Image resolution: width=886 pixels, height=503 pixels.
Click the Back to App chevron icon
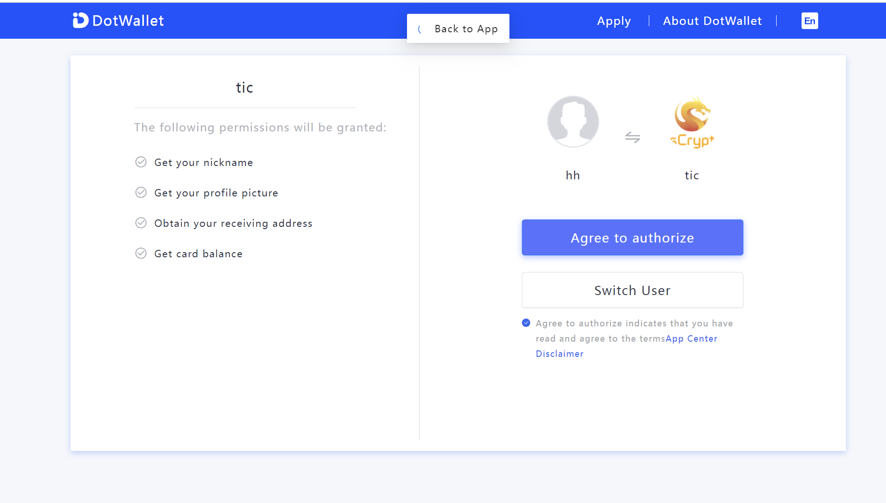click(x=419, y=29)
